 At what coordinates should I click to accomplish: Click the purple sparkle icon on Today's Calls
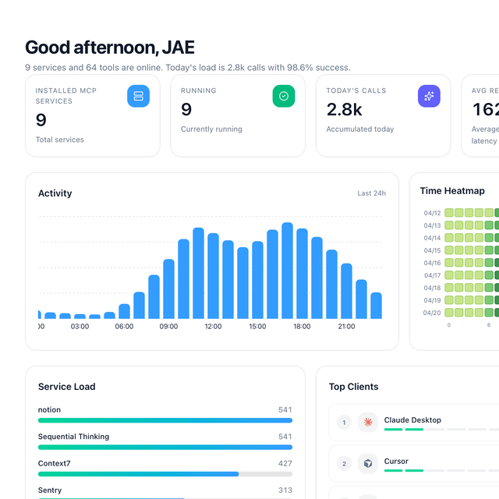(x=429, y=96)
